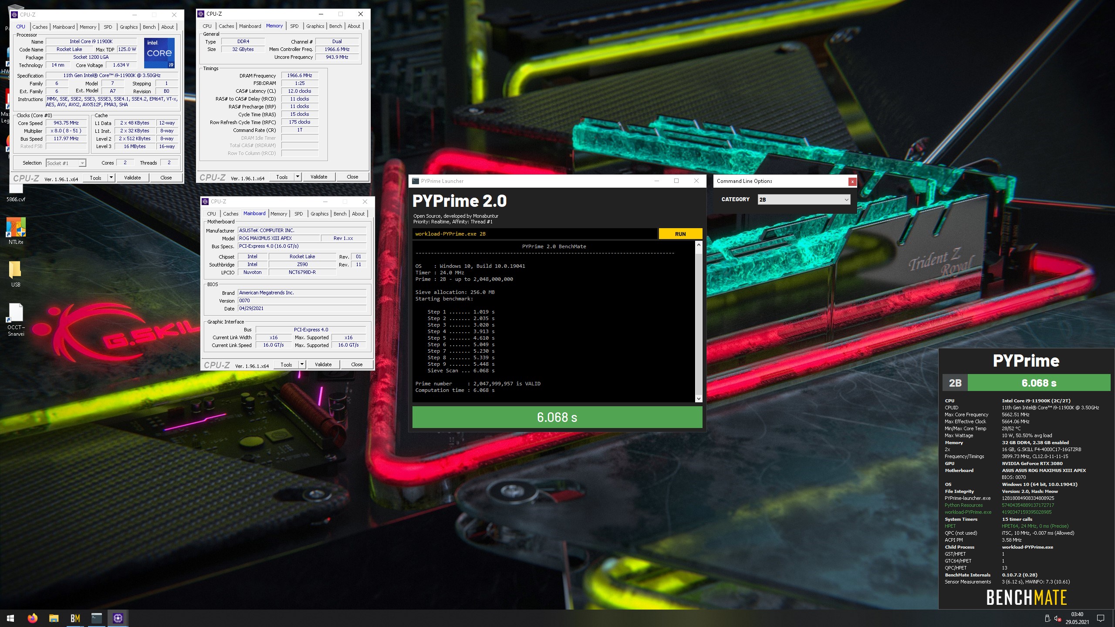
Task: Close the Command Line Options panel
Action: (852, 182)
